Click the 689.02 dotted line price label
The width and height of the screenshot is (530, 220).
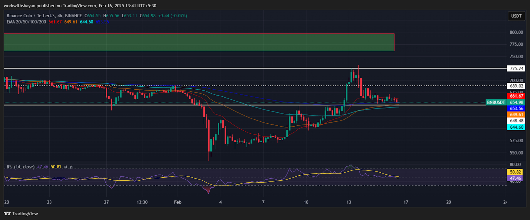(516, 86)
